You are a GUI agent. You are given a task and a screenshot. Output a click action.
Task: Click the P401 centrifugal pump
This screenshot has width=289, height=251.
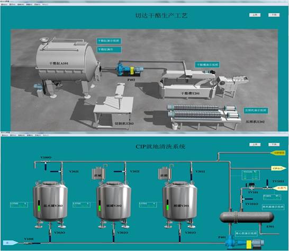pyautogui.click(x=244, y=242)
